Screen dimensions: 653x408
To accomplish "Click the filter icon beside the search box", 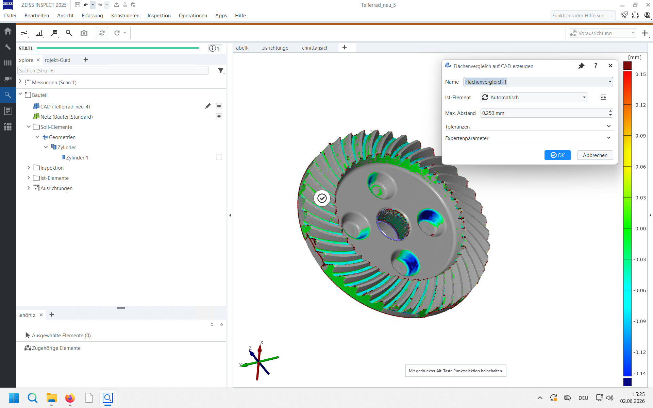I will (x=221, y=70).
